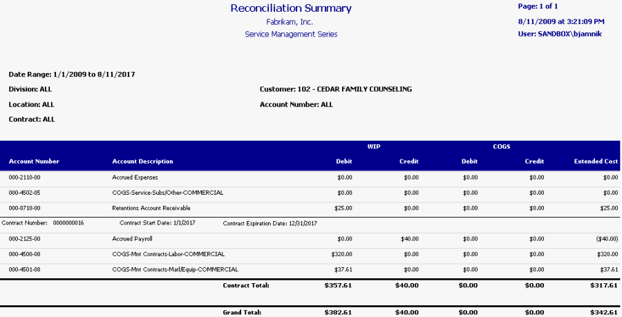Click the Account Number column header
Image resolution: width=622 pixels, height=317 pixels.
point(34,162)
